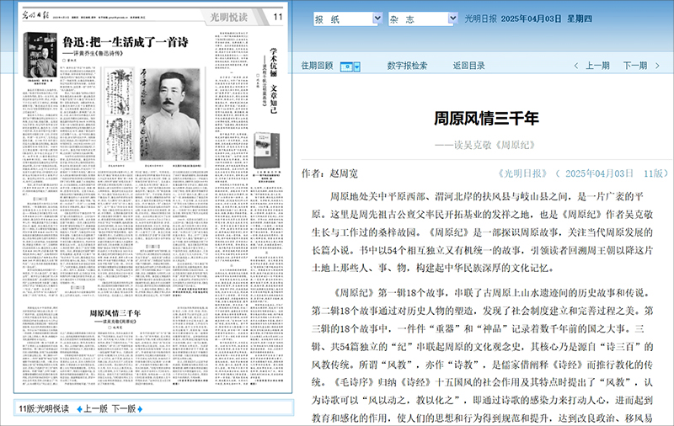
Task: Click the Lu Xun portrait photo in the page preview
Action: tap(170, 114)
